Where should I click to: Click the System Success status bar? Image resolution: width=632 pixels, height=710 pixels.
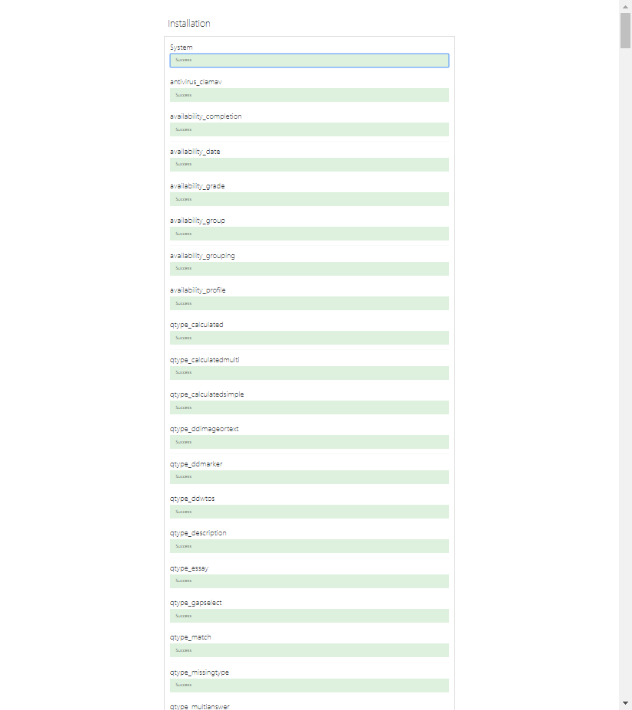309,61
